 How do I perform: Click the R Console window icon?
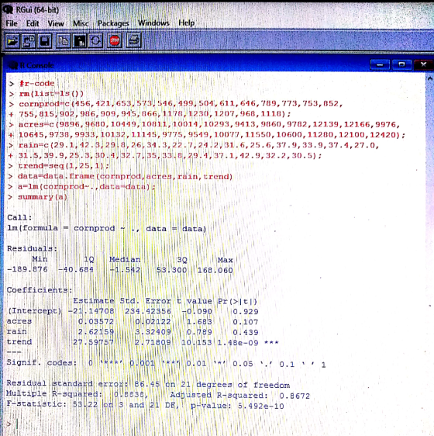point(12,66)
